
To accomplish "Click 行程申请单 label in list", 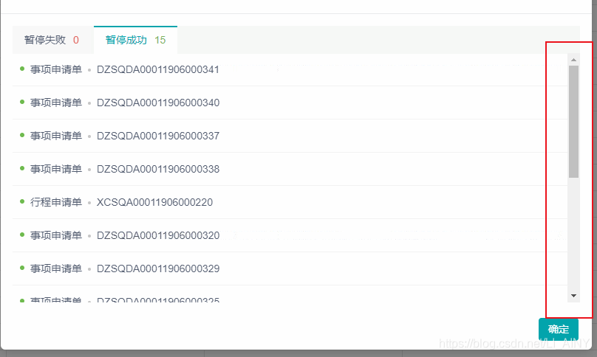I will point(56,202).
